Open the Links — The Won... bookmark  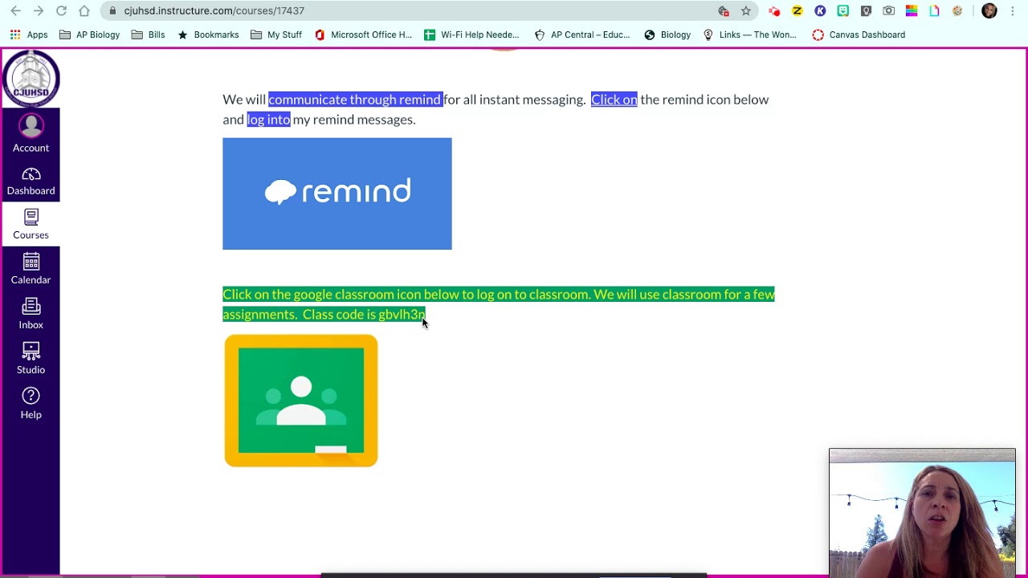(749, 35)
